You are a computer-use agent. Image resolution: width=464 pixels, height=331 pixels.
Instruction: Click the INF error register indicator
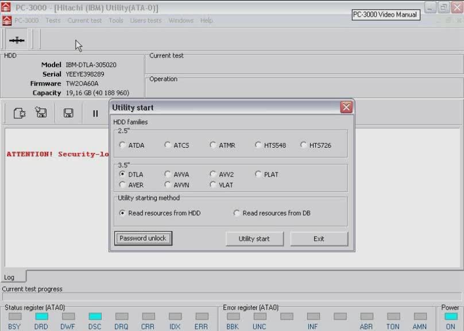click(x=314, y=317)
